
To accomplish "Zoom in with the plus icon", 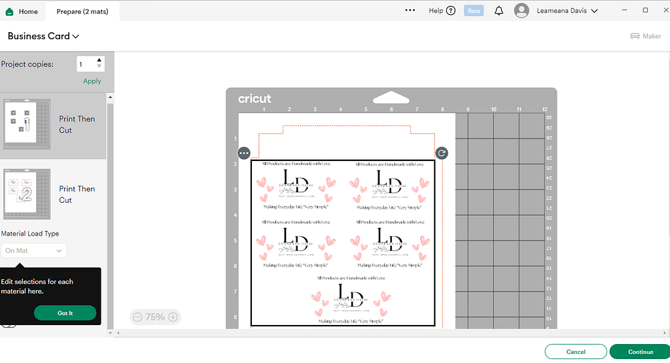I will (173, 317).
